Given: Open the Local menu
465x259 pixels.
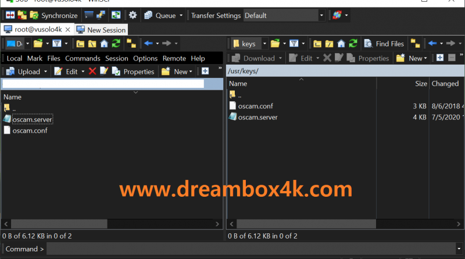Looking at the screenshot, I should [15, 59].
